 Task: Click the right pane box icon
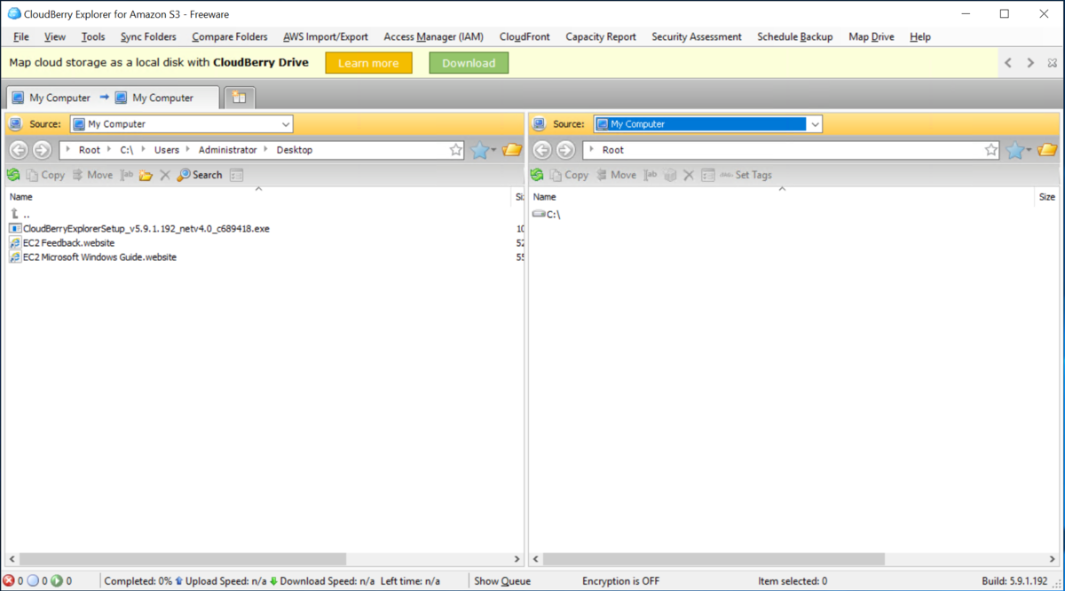[670, 175]
